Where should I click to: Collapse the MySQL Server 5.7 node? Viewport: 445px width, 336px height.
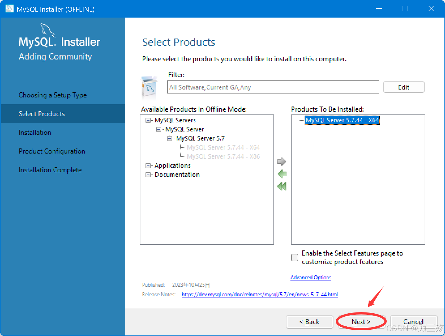tap(169, 139)
